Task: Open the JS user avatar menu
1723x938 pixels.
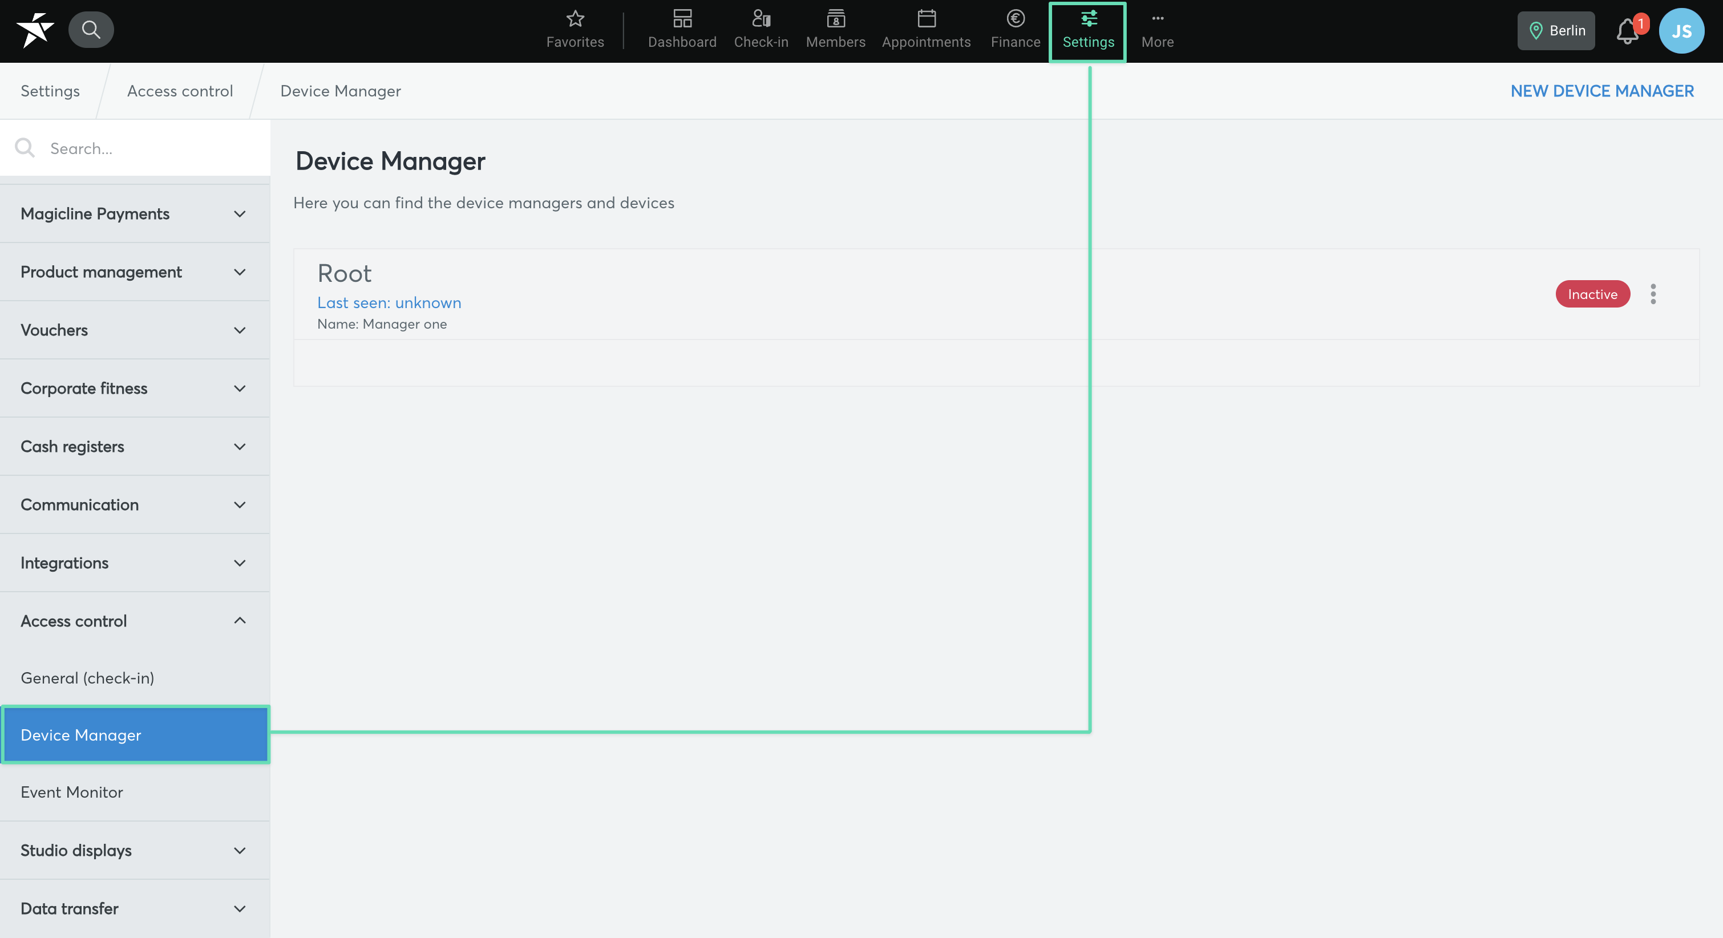Action: click(x=1681, y=31)
